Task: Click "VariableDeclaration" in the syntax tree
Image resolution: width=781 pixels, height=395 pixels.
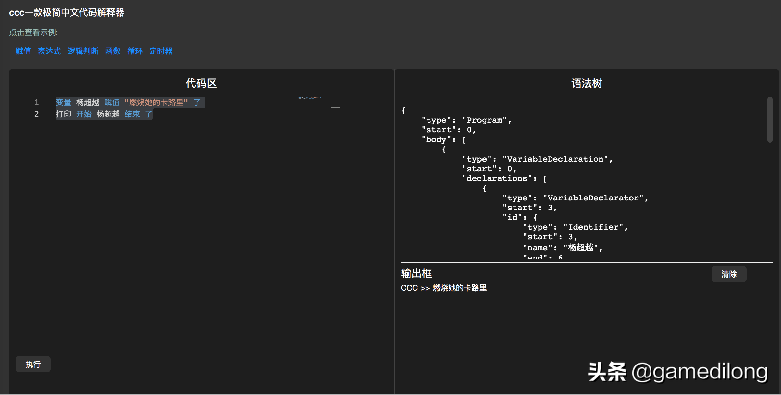Action: [555, 159]
